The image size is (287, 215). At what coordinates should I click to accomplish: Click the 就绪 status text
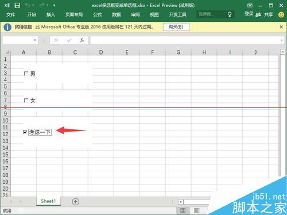coord(7,211)
